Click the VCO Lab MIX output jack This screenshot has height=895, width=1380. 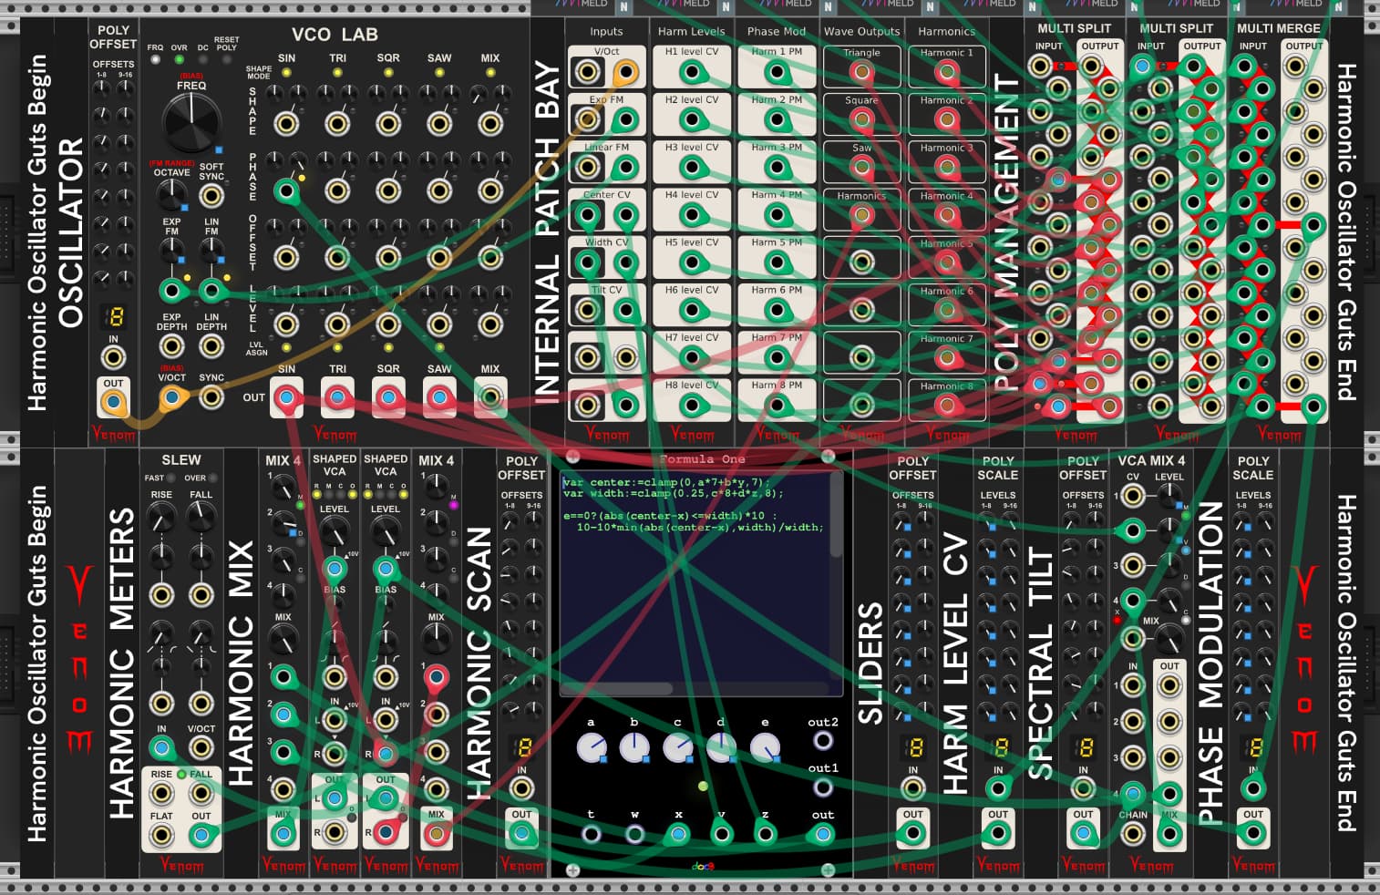coord(490,397)
